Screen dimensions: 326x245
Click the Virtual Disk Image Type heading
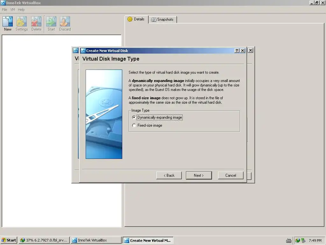111,59
